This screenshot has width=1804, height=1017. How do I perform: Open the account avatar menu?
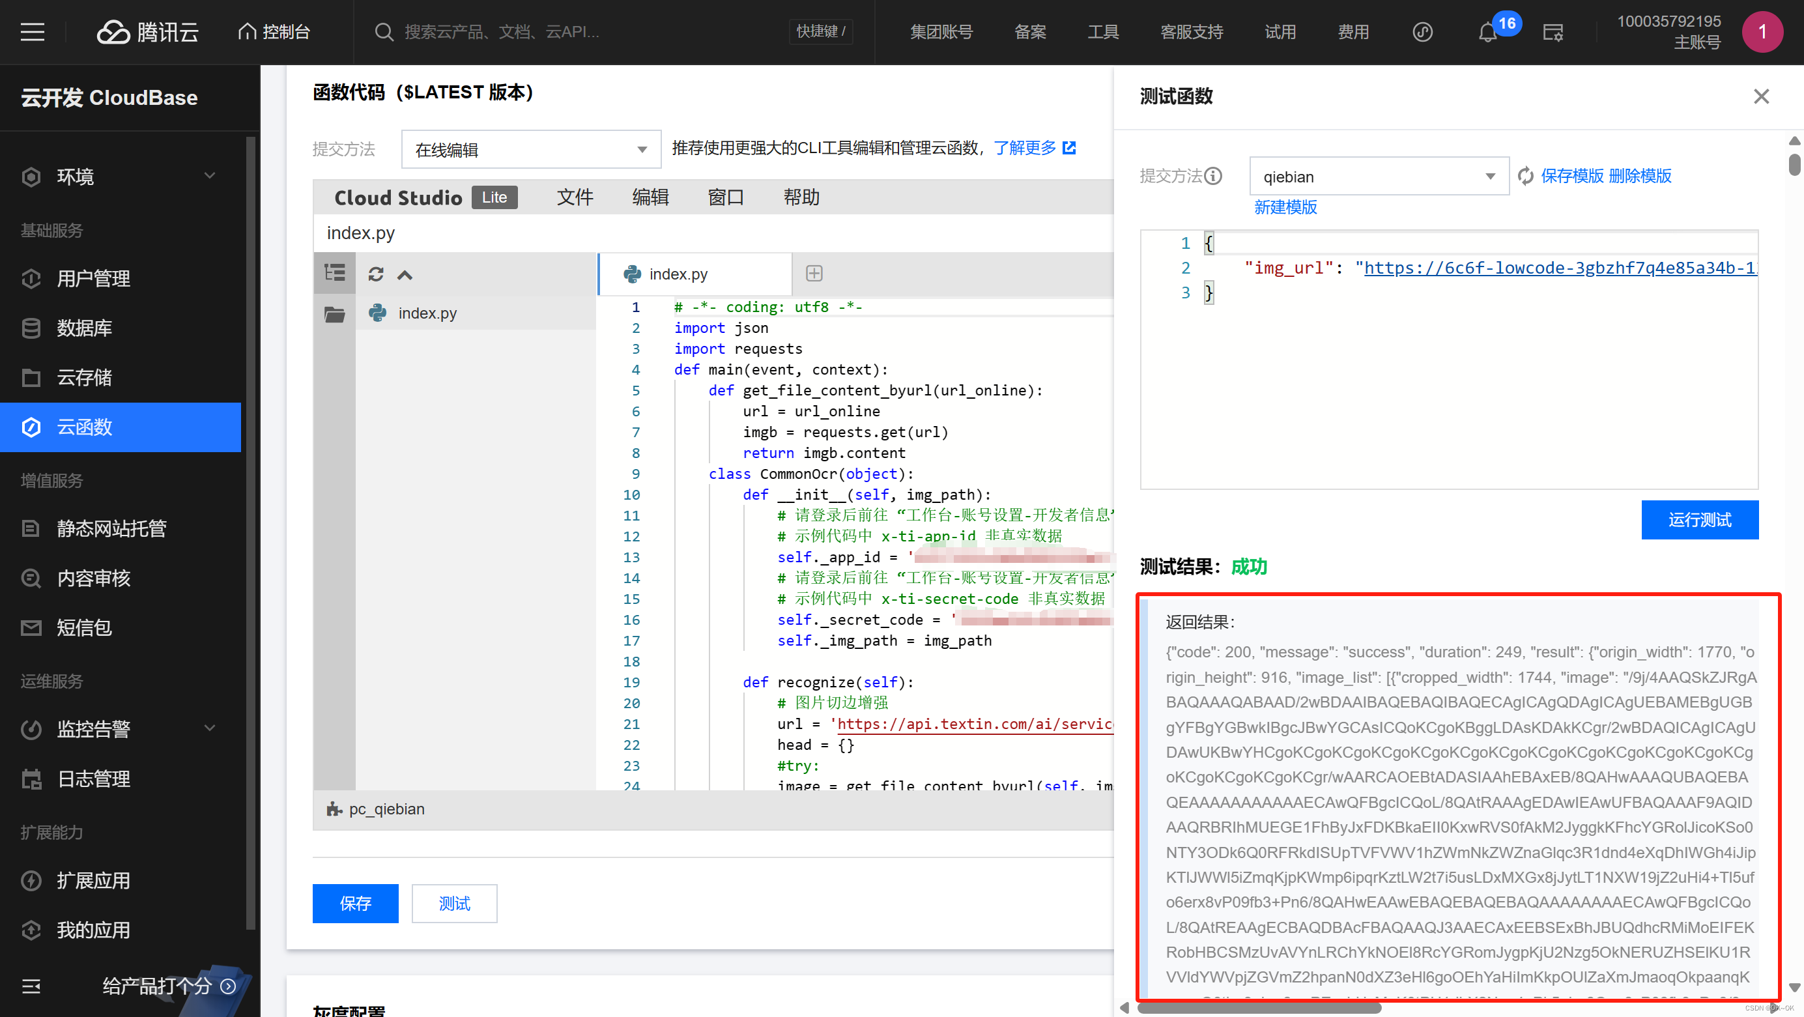click(x=1763, y=31)
